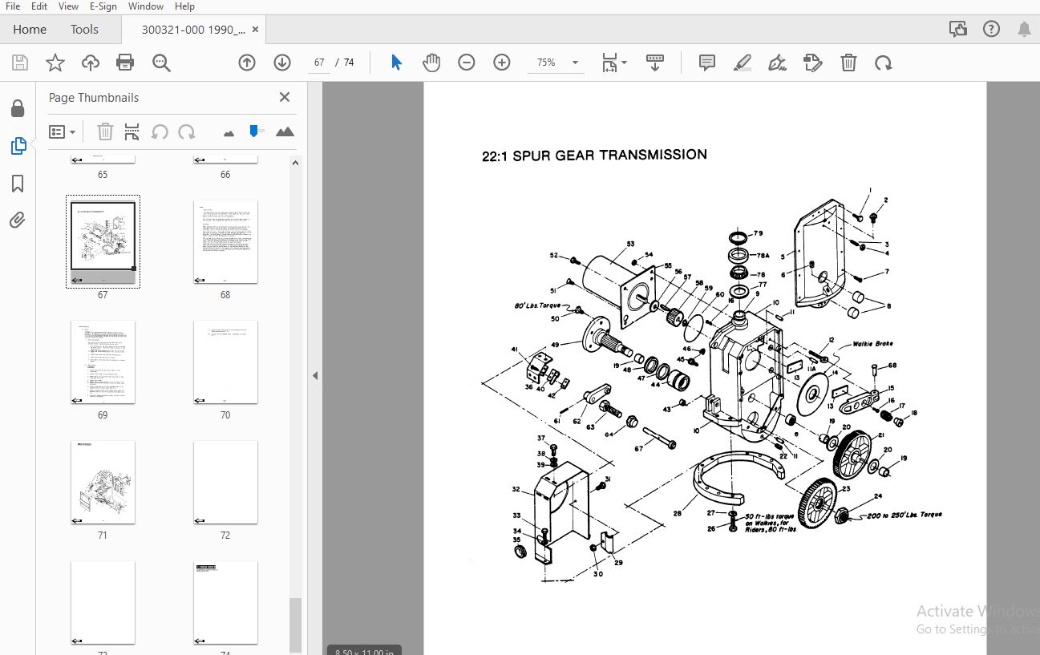This screenshot has width=1040, height=655.
Task: Select the Highlight text pen tool
Action: pos(743,63)
